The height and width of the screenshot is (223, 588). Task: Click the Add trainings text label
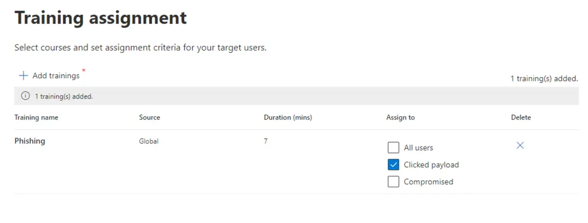tap(56, 75)
